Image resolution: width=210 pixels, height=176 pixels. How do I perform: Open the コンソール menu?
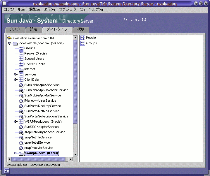click(14, 10)
